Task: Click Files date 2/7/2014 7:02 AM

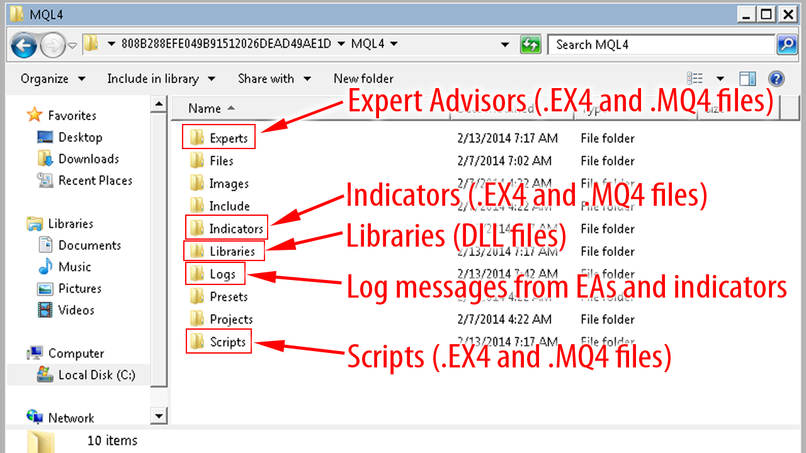Action: tap(504, 161)
